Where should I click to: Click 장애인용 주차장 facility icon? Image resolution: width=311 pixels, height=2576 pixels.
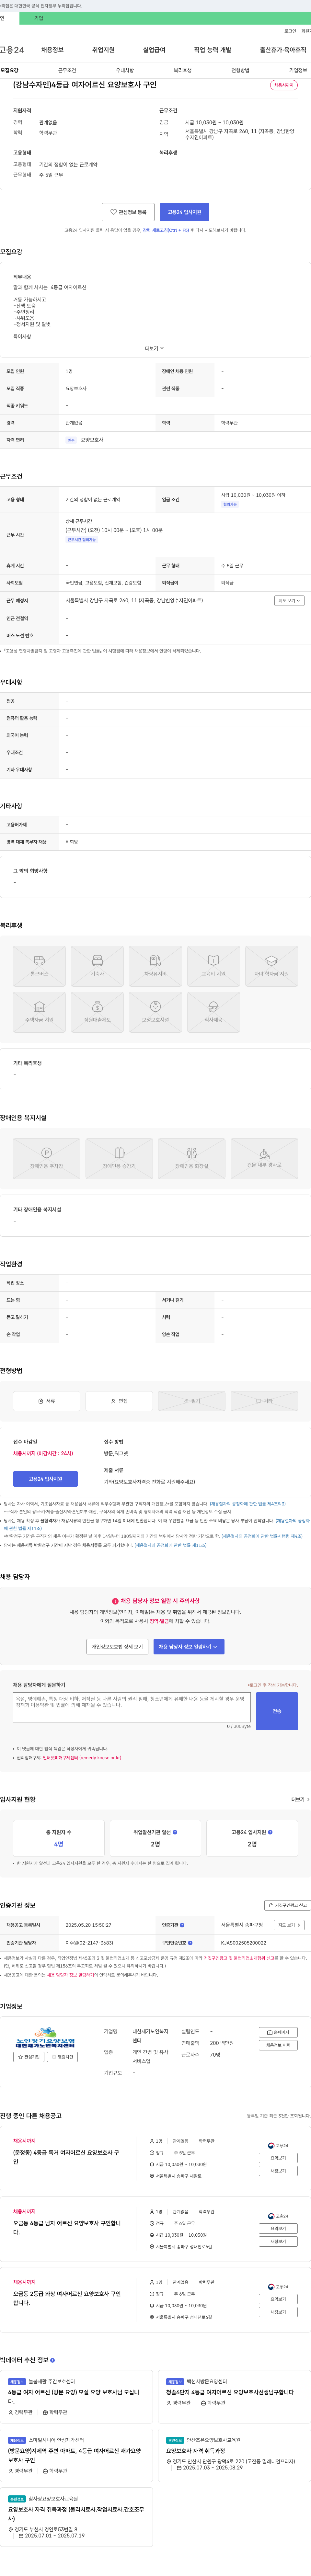click(46, 1159)
